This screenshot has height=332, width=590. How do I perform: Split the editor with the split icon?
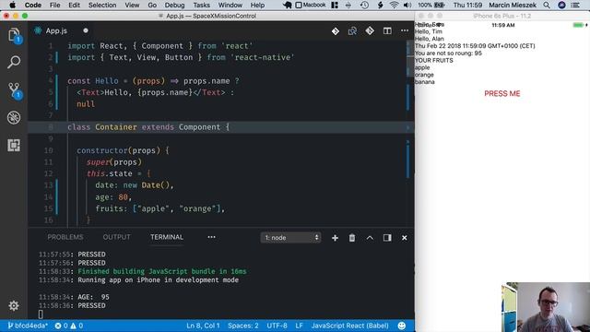(387, 30)
